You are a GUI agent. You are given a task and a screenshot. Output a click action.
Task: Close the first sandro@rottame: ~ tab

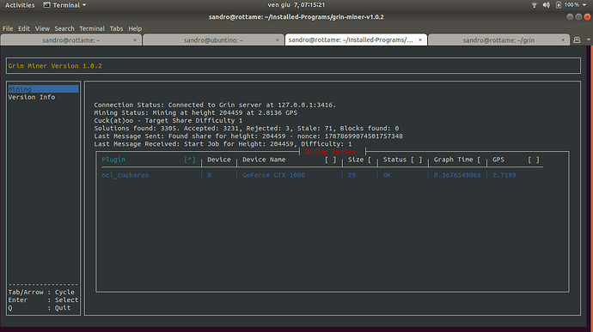pos(135,40)
